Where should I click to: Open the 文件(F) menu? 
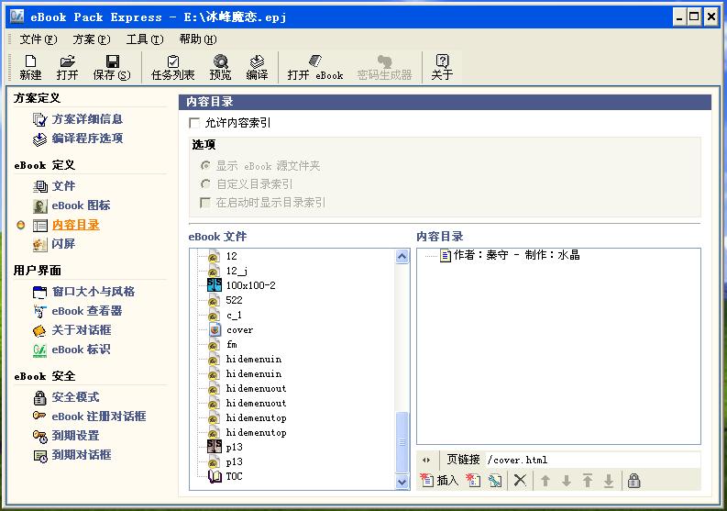pos(38,39)
